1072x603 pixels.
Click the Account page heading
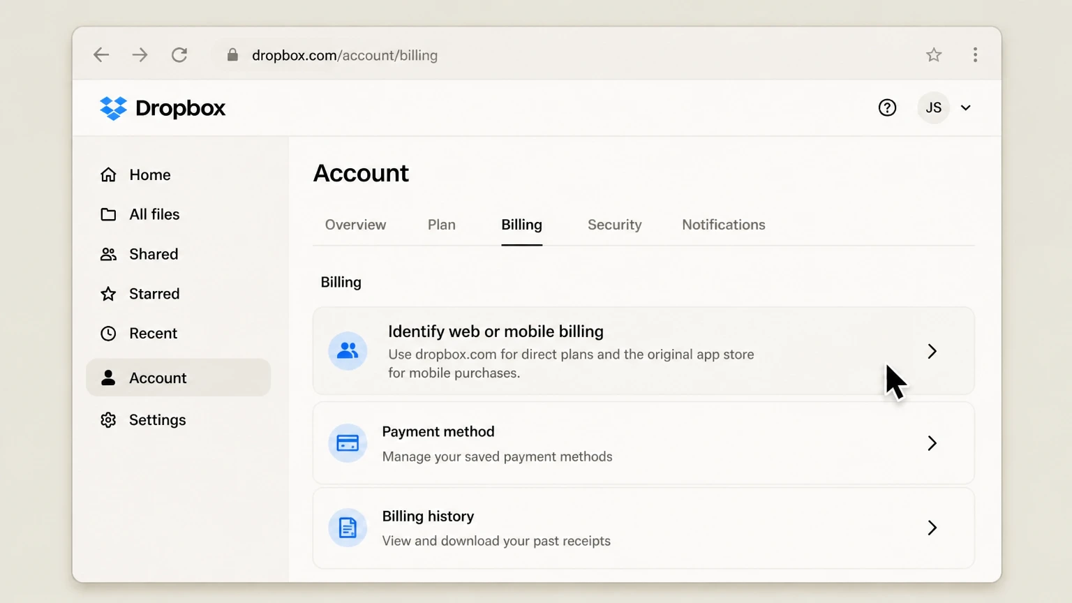click(x=361, y=173)
